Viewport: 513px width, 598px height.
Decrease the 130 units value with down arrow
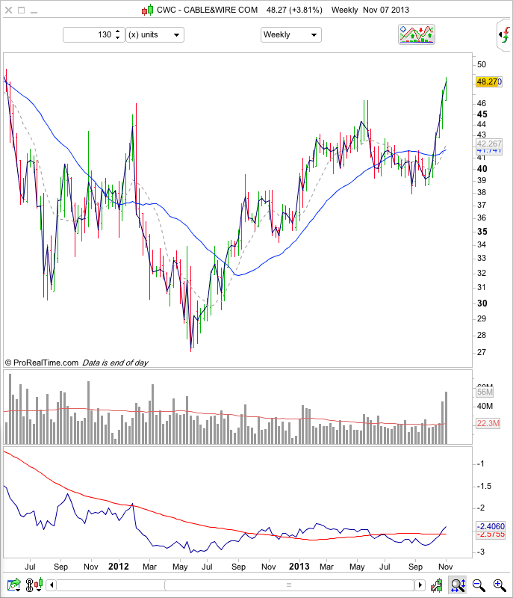coord(118,37)
